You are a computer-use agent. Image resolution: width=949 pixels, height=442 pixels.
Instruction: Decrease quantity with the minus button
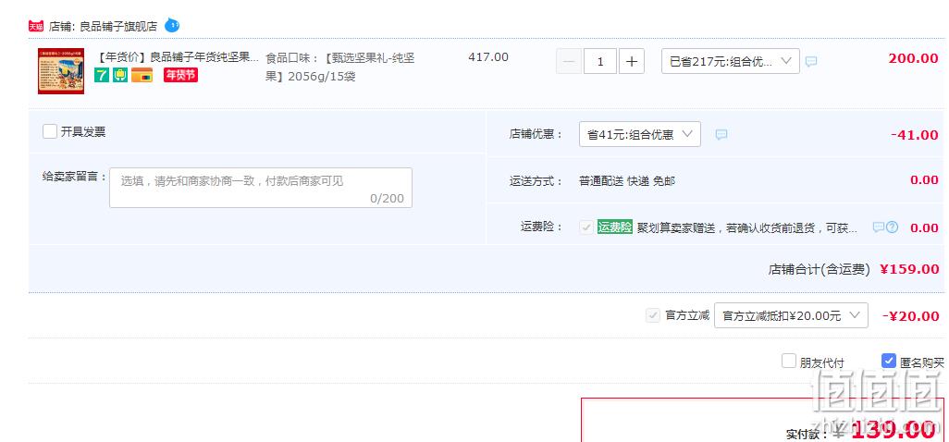pos(569,62)
